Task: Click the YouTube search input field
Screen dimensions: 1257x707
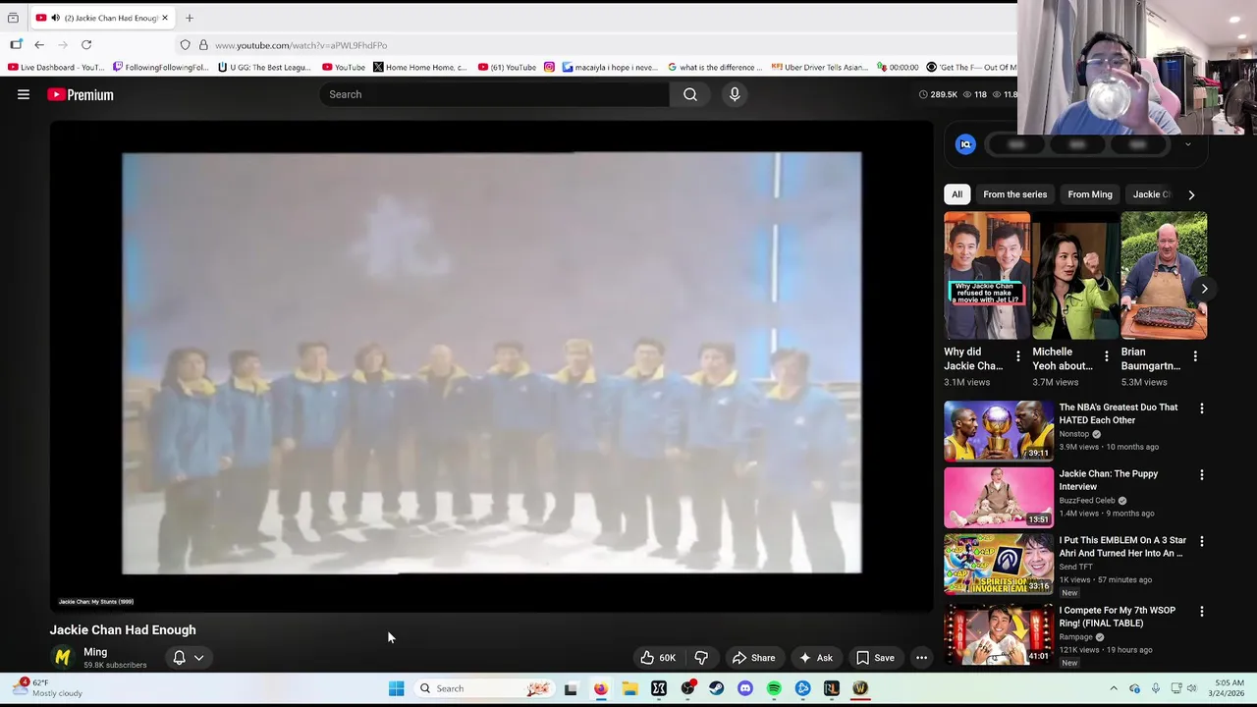Action: coord(494,94)
